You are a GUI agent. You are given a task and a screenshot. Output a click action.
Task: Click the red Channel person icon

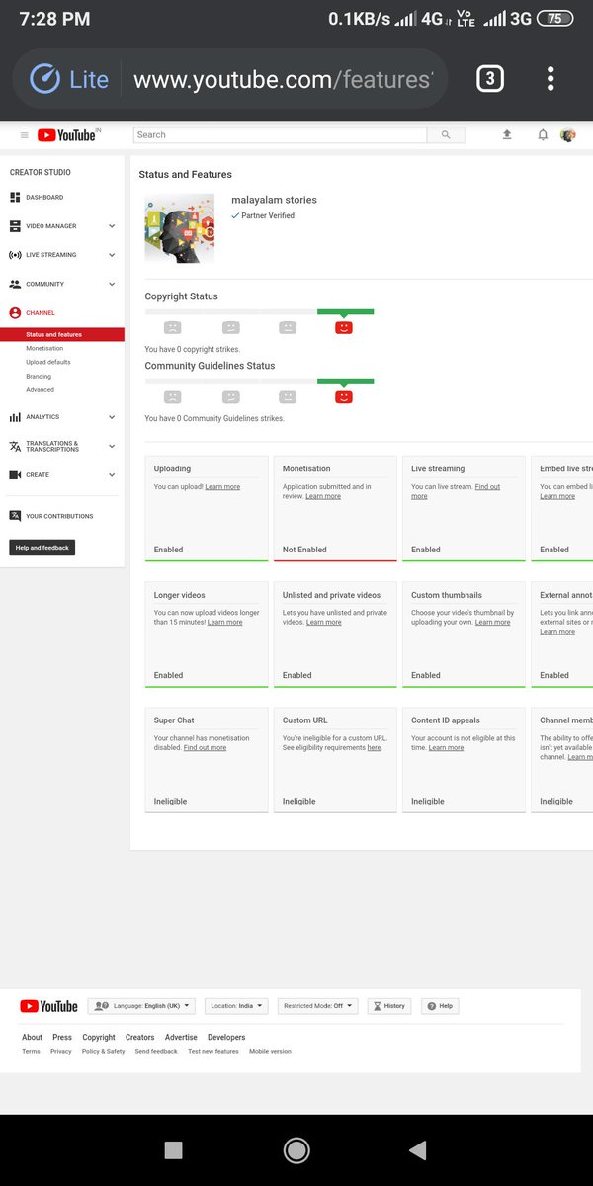tap(15, 313)
